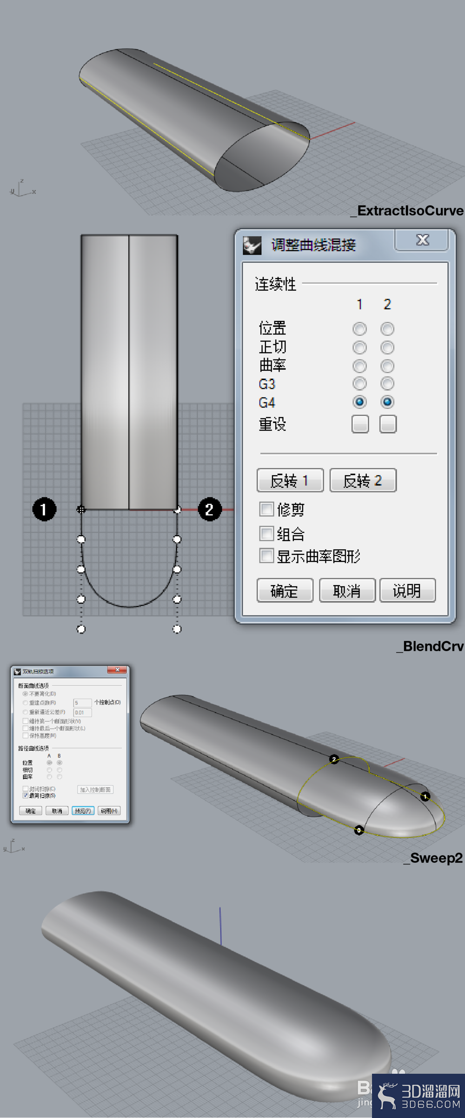Select 位置 for rail B
465x1118 pixels.
[60, 763]
